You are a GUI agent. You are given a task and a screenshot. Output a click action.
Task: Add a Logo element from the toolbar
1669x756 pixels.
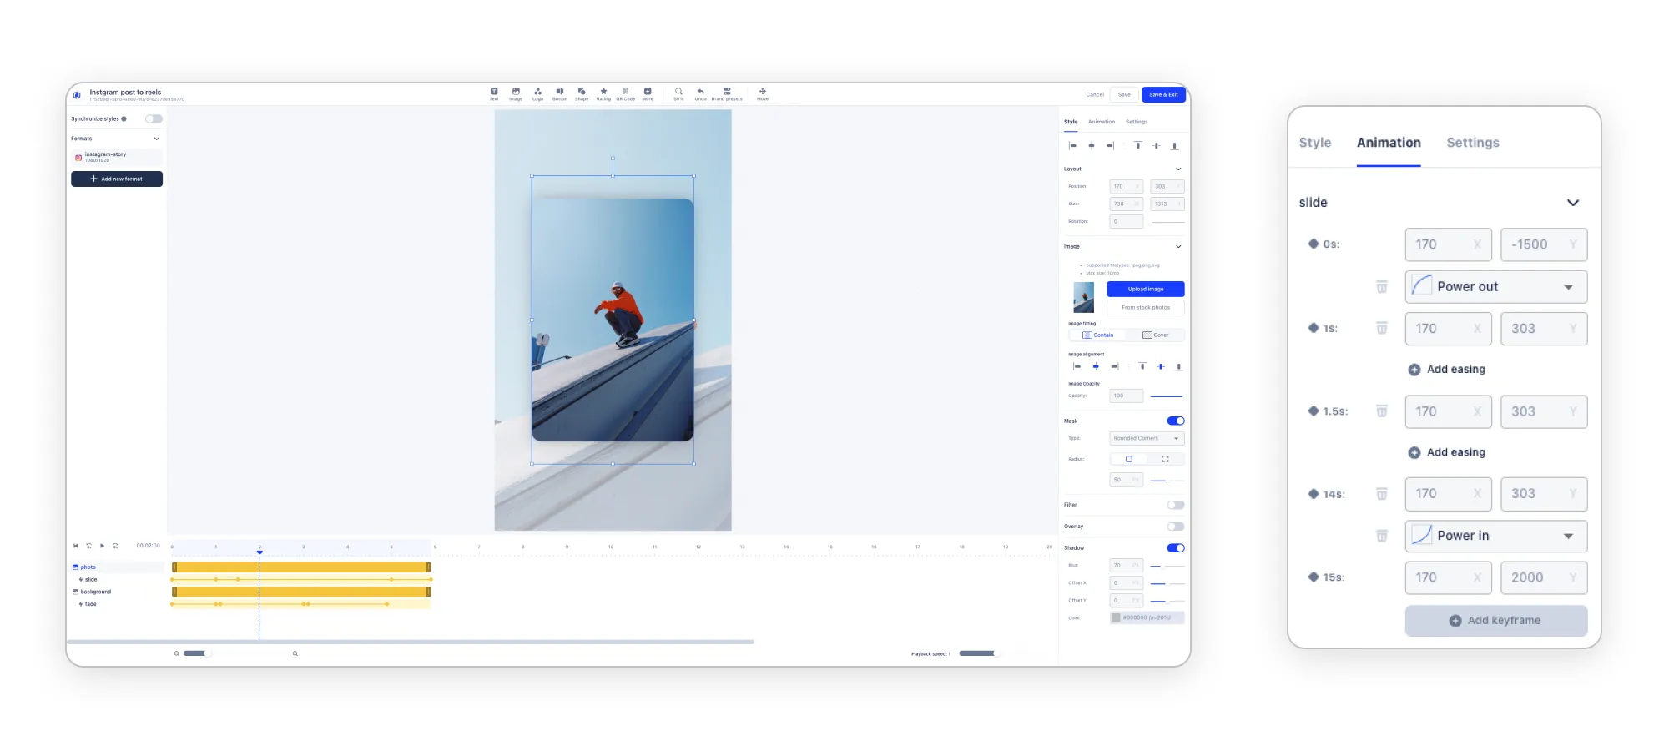click(x=537, y=93)
